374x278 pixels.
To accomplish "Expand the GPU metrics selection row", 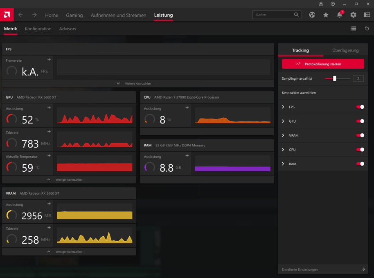I will tap(323, 121).
